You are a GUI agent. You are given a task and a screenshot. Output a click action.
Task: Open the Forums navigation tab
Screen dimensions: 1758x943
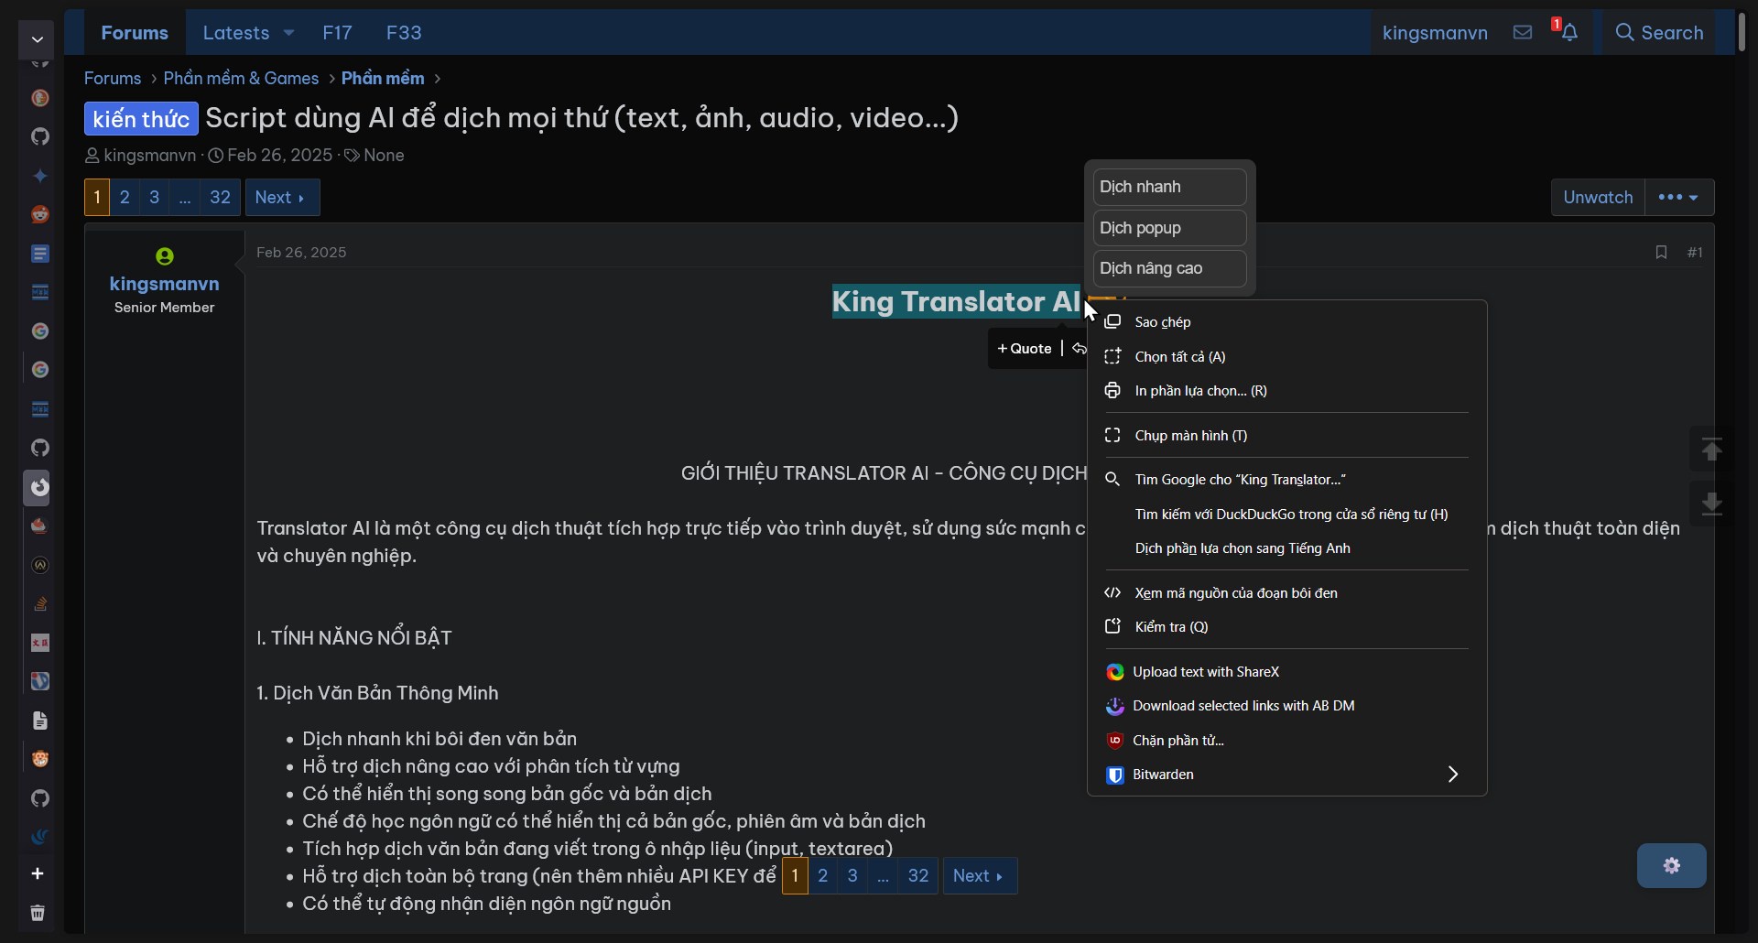tap(135, 33)
